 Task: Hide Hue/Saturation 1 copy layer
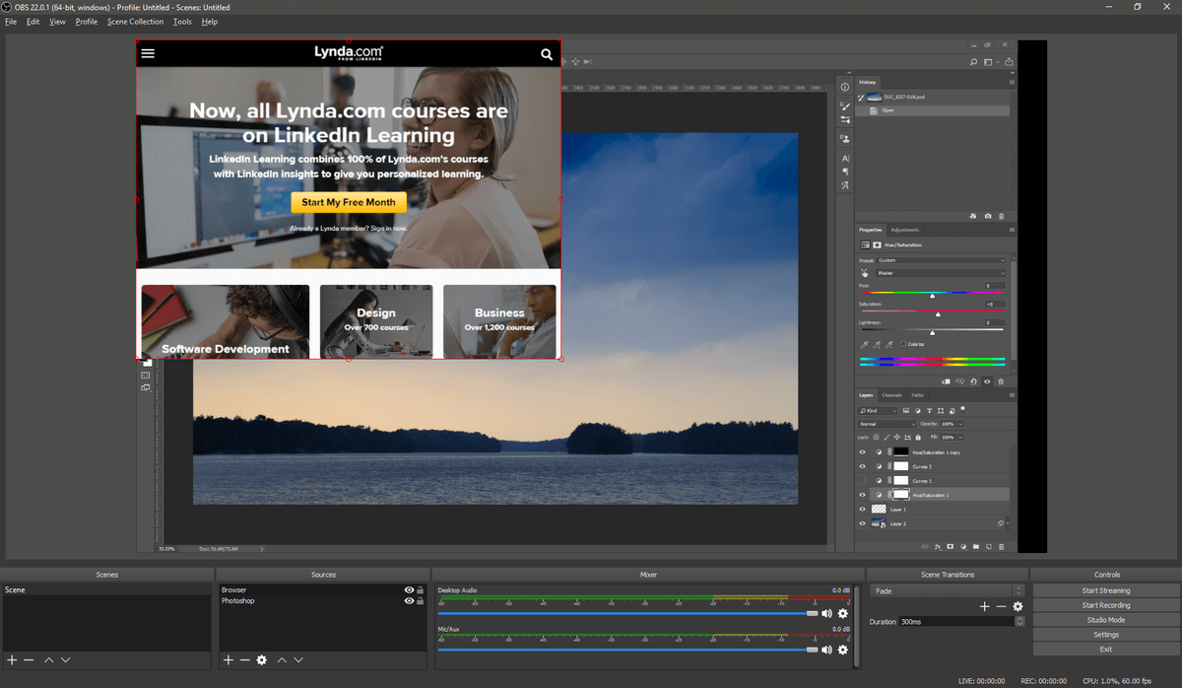coord(862,452)
